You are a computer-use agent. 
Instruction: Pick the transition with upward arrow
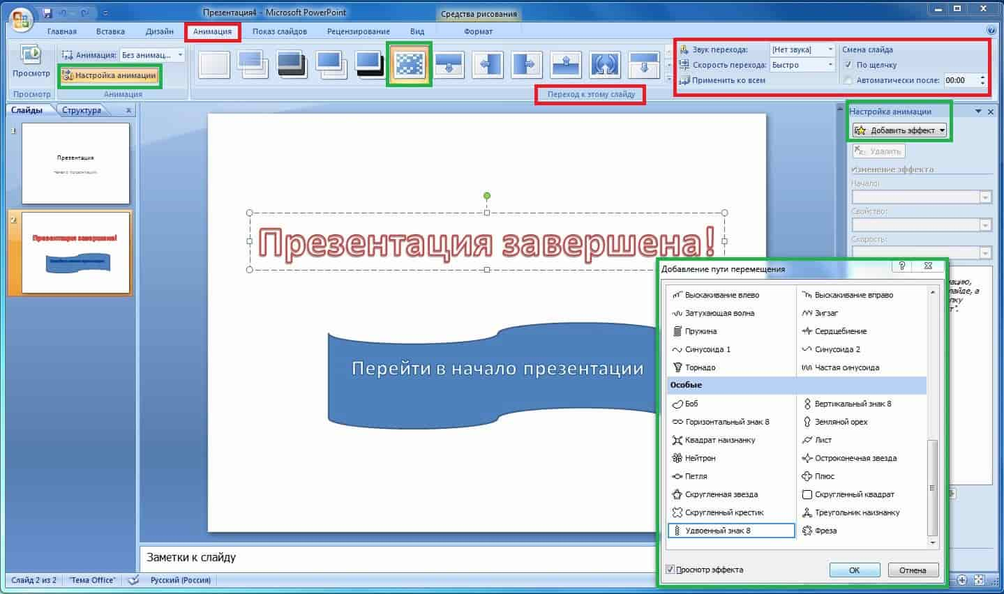click(x=566, y=64)
